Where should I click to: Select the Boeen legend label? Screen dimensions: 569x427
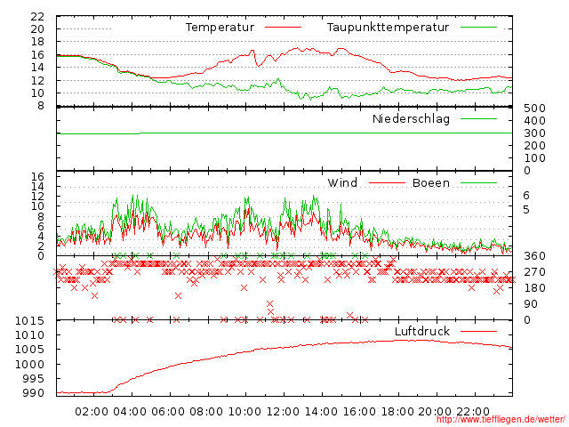click(430, 183)
